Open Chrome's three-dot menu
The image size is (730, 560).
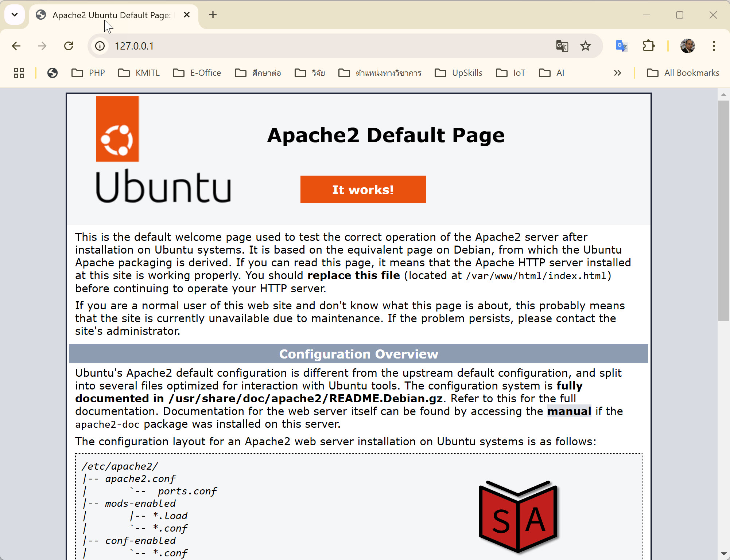(714, 46)
